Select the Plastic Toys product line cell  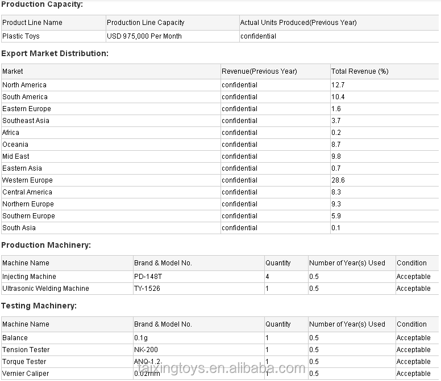(21, 36)
